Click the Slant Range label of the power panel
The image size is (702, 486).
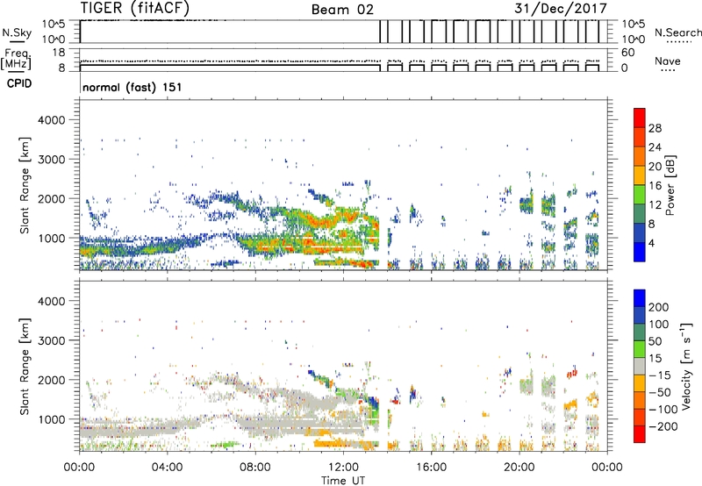pos(25,185)
